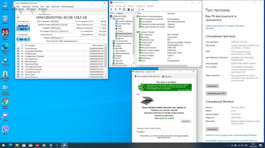Click 'How do you calculate it' link in SSDLife
The height and width of the screenshot is (148, 265).
(x=184, y=90)
